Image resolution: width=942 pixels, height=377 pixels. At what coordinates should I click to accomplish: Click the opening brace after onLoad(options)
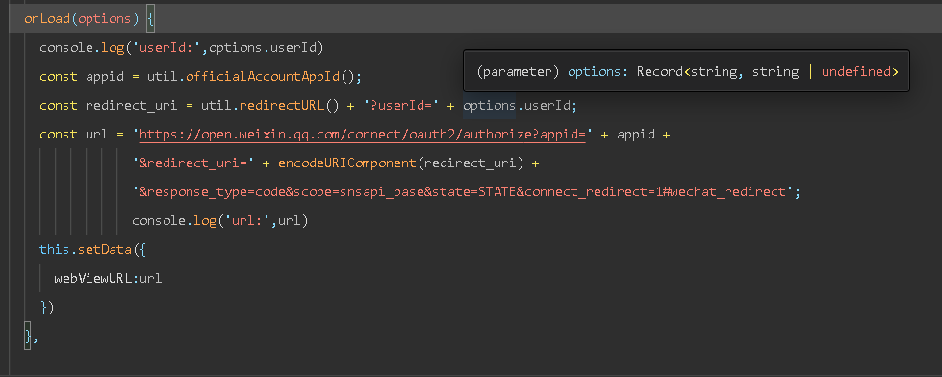click(150, 19)
